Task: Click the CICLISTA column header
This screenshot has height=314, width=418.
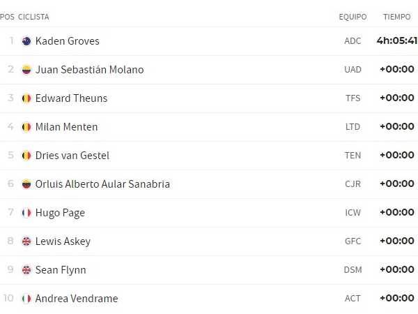Action: coord(33,17)
